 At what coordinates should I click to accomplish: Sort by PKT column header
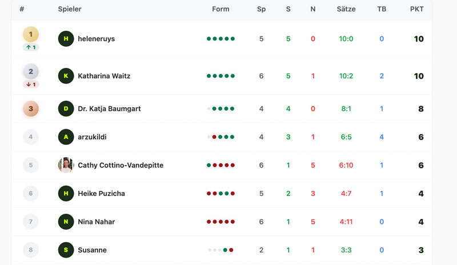pyautogui.click(x=417, y=9)
